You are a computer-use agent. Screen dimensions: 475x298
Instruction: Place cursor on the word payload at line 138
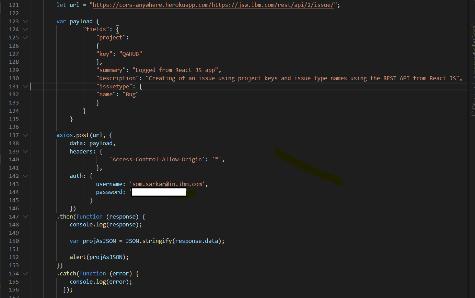(x=101, y=143)
